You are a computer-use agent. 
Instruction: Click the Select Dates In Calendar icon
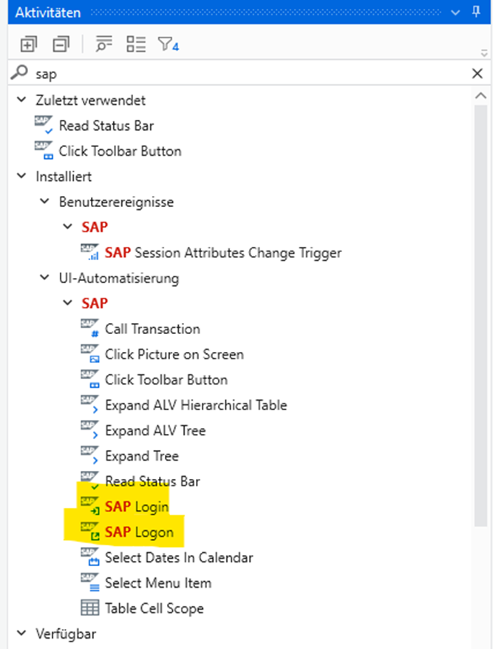coord(90,558)
